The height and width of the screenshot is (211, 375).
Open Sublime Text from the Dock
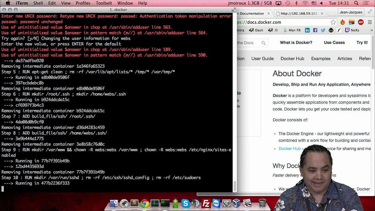tap(134, 203)
